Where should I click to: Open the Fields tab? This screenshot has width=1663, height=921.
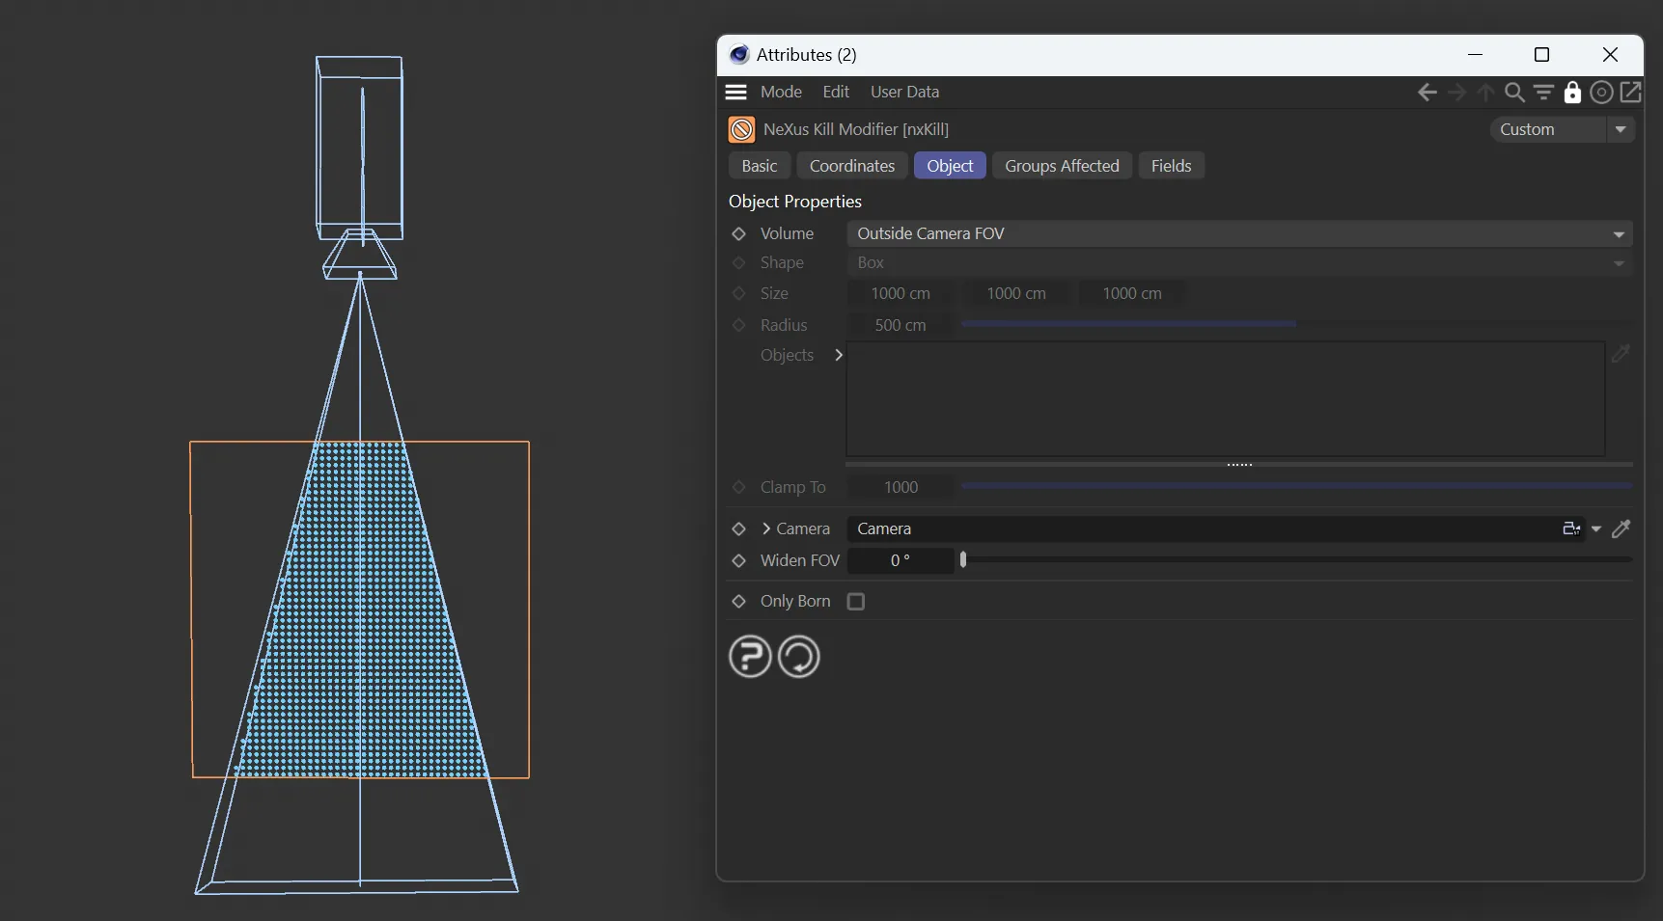[x=1171, y=166]
